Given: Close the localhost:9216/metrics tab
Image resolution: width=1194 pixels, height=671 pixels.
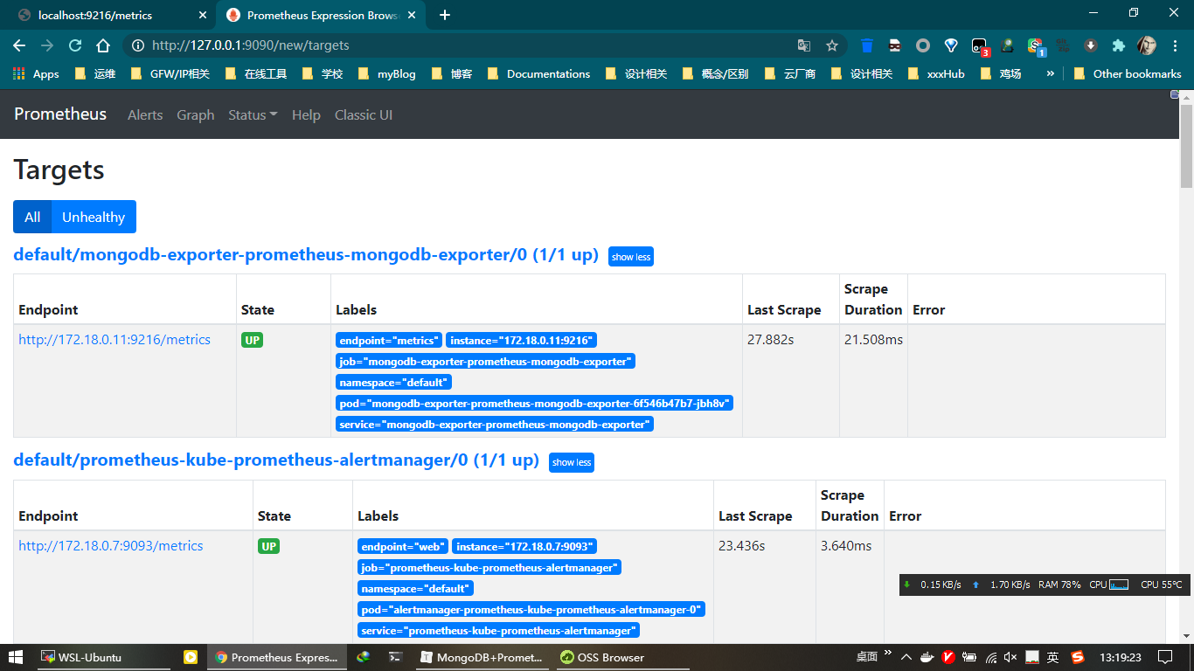Looking at the screenshot, I should click(203, 15).
